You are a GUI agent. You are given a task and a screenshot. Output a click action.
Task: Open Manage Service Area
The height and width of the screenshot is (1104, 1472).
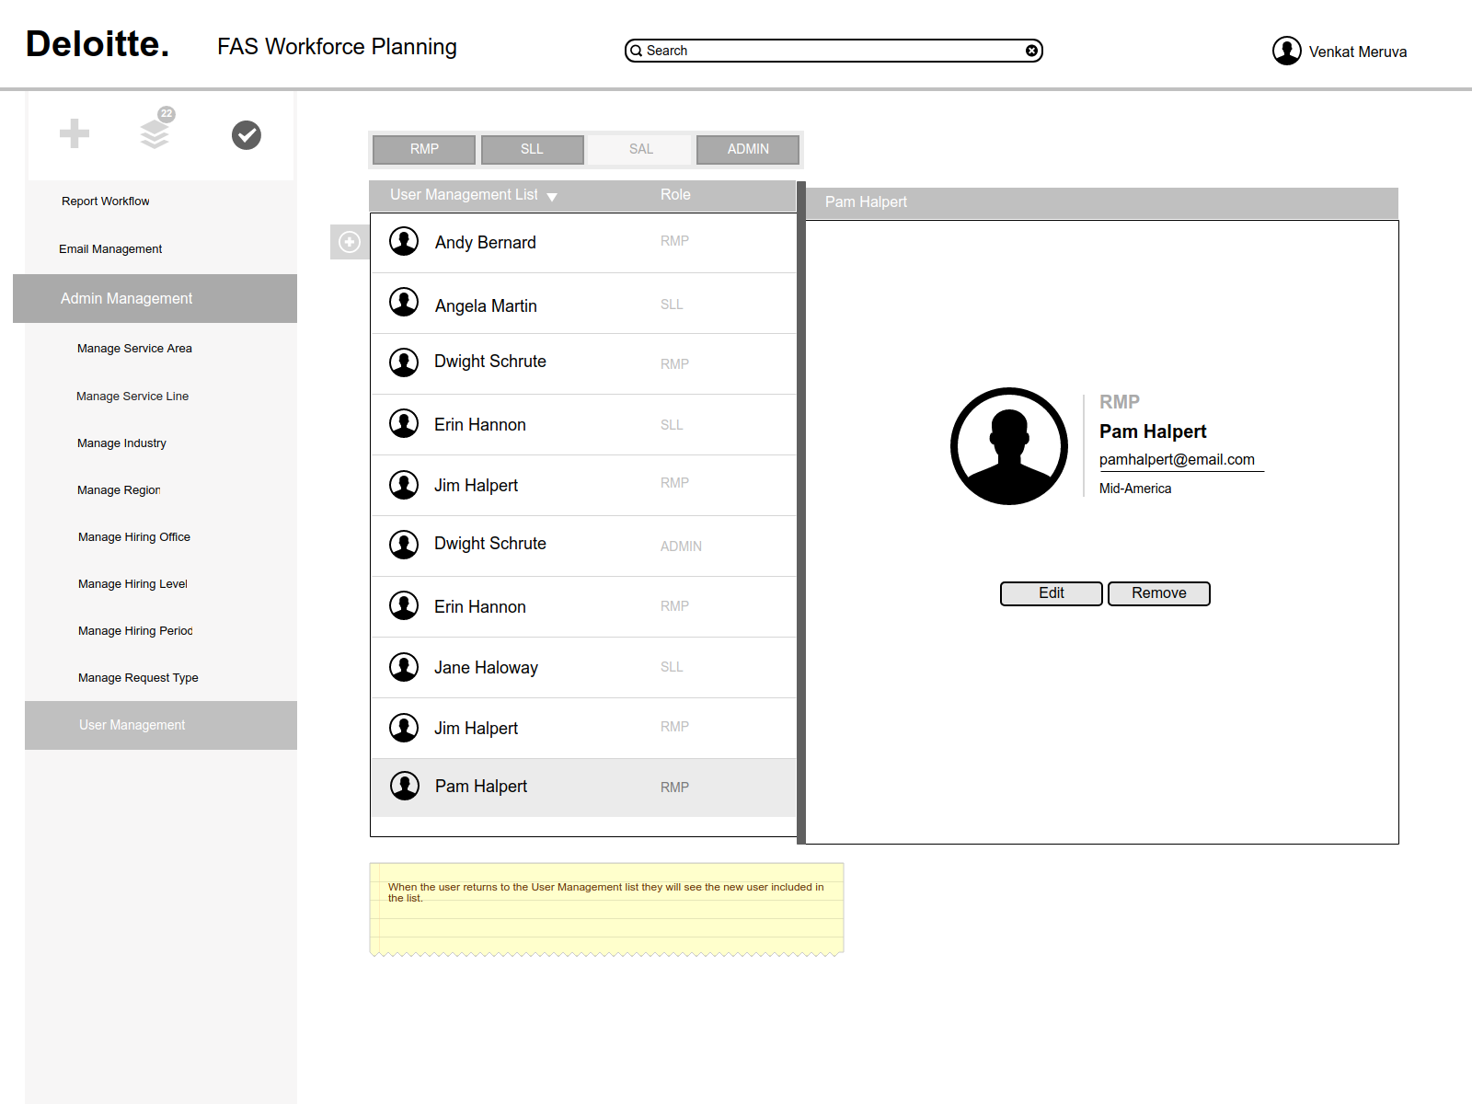[134, 349]
